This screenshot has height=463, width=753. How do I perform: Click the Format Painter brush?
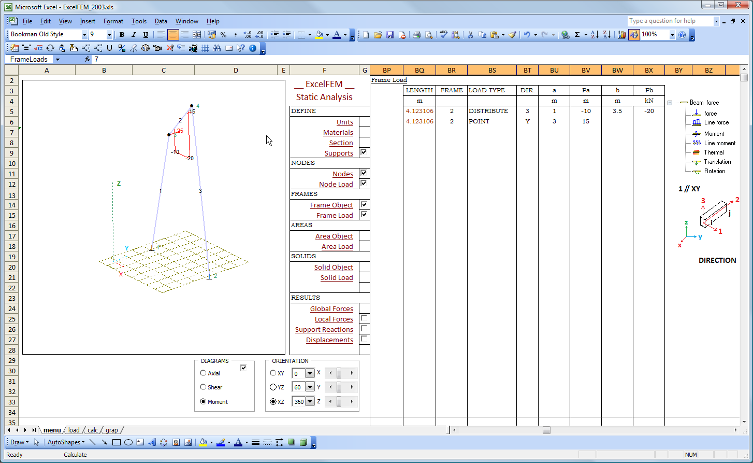click(x=512, y=35)
